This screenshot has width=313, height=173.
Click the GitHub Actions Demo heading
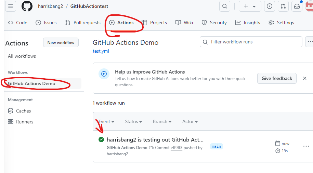(x=126, y=42)
